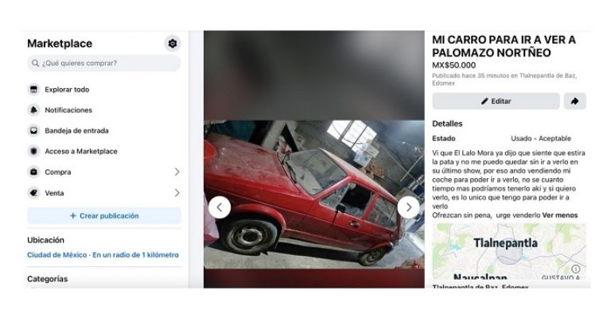Collapse description with Ver menos
The image size is (611, 318).
(x=560, y=215)
